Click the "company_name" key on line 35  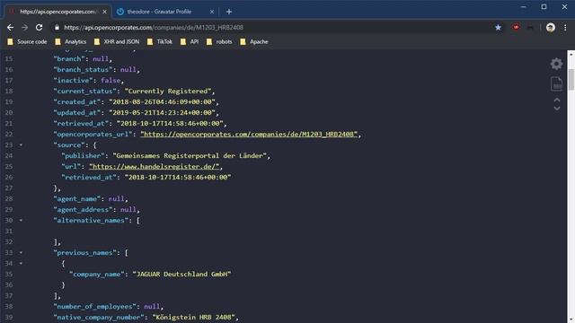coord(97,274)
